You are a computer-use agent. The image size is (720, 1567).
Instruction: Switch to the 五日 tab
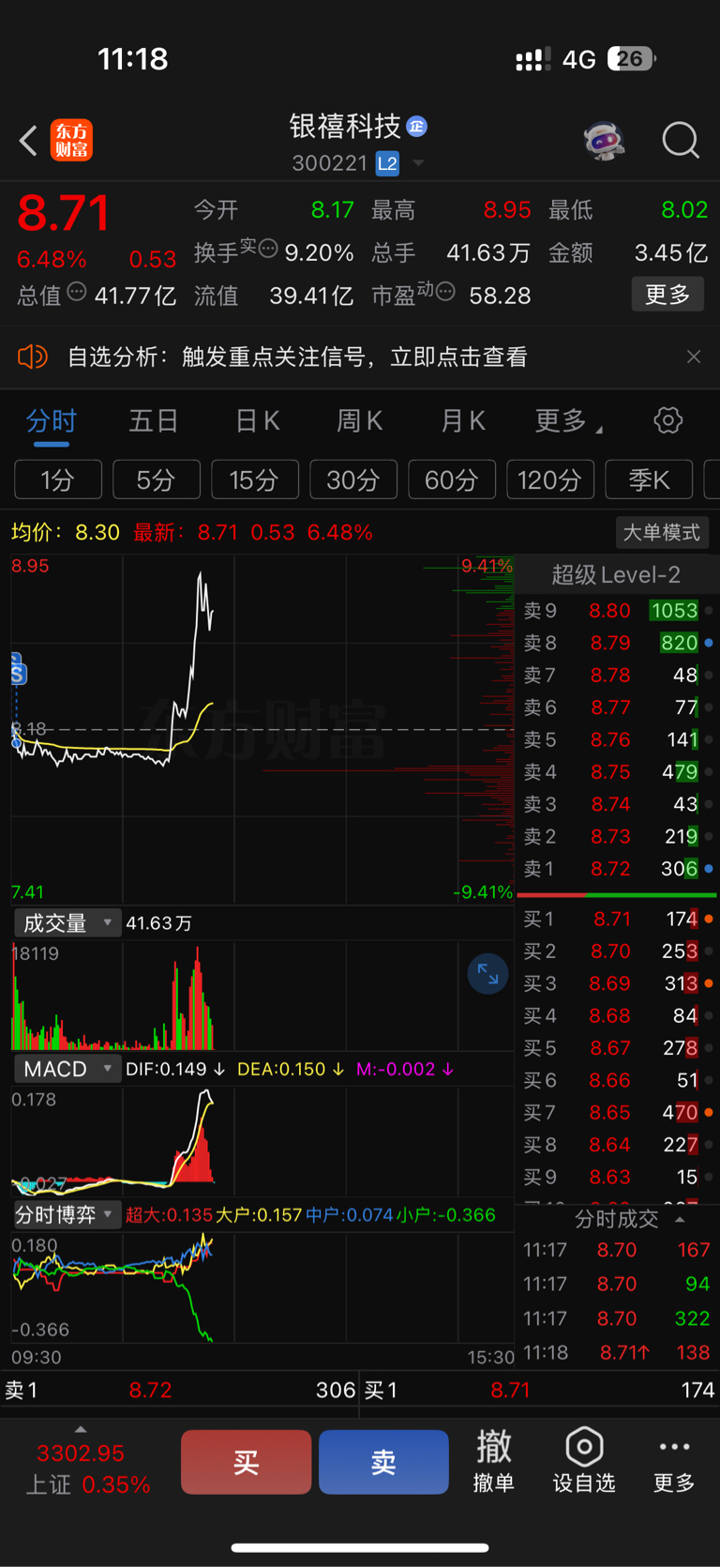tap(153, 420)
